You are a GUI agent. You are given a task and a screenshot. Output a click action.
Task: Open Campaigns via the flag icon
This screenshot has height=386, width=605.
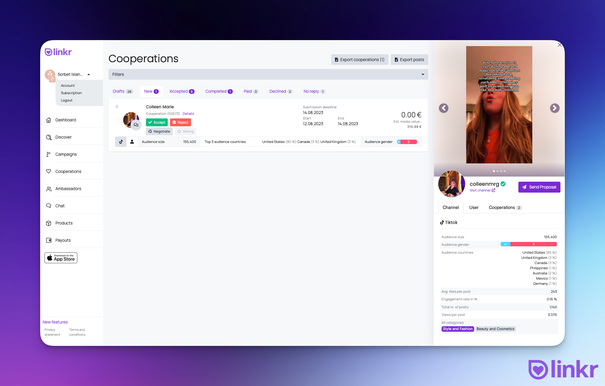[49, 154]
